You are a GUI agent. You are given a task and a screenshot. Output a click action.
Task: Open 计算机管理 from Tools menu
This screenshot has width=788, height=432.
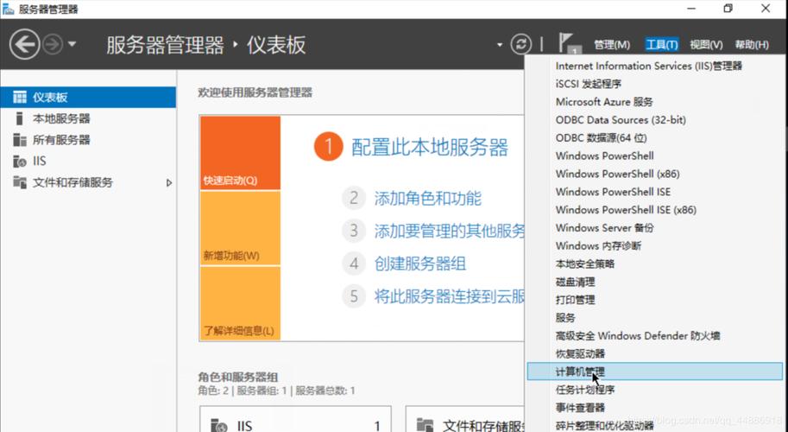pos(655,372)
